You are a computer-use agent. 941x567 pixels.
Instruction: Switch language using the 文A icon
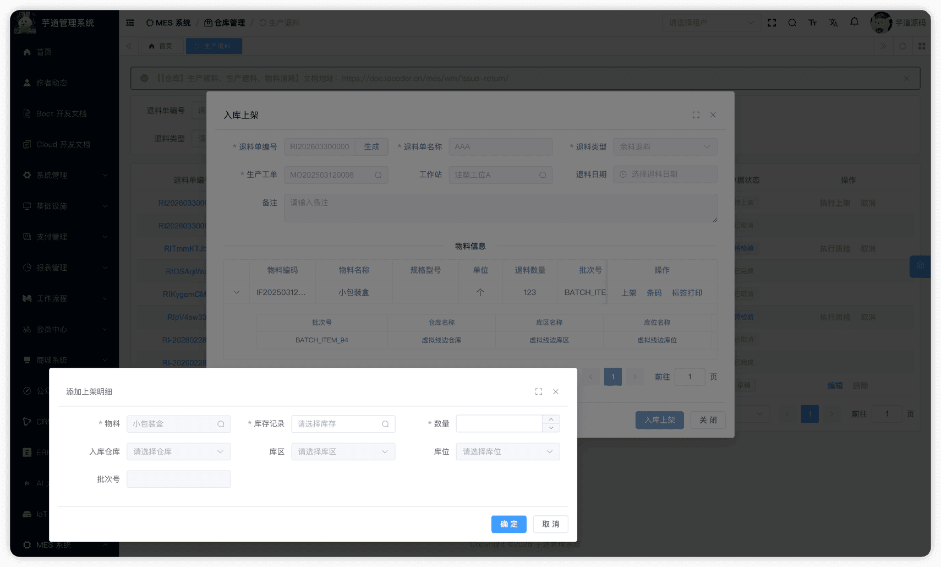(x=833, y=23)
